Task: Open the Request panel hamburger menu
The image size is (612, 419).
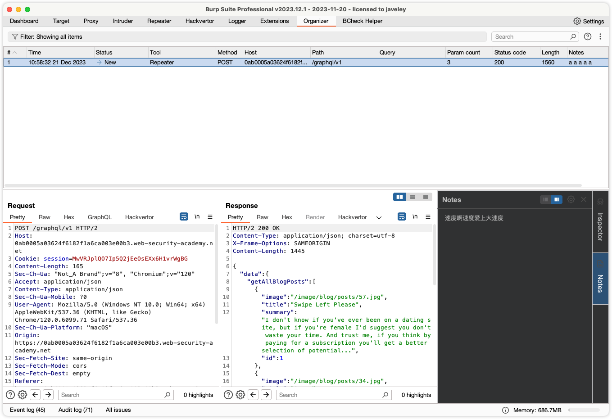Action: [x=210, y=216]
